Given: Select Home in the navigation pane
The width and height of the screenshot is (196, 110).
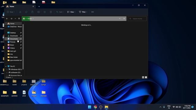Looking at the screenshot, I should [13, 24].
